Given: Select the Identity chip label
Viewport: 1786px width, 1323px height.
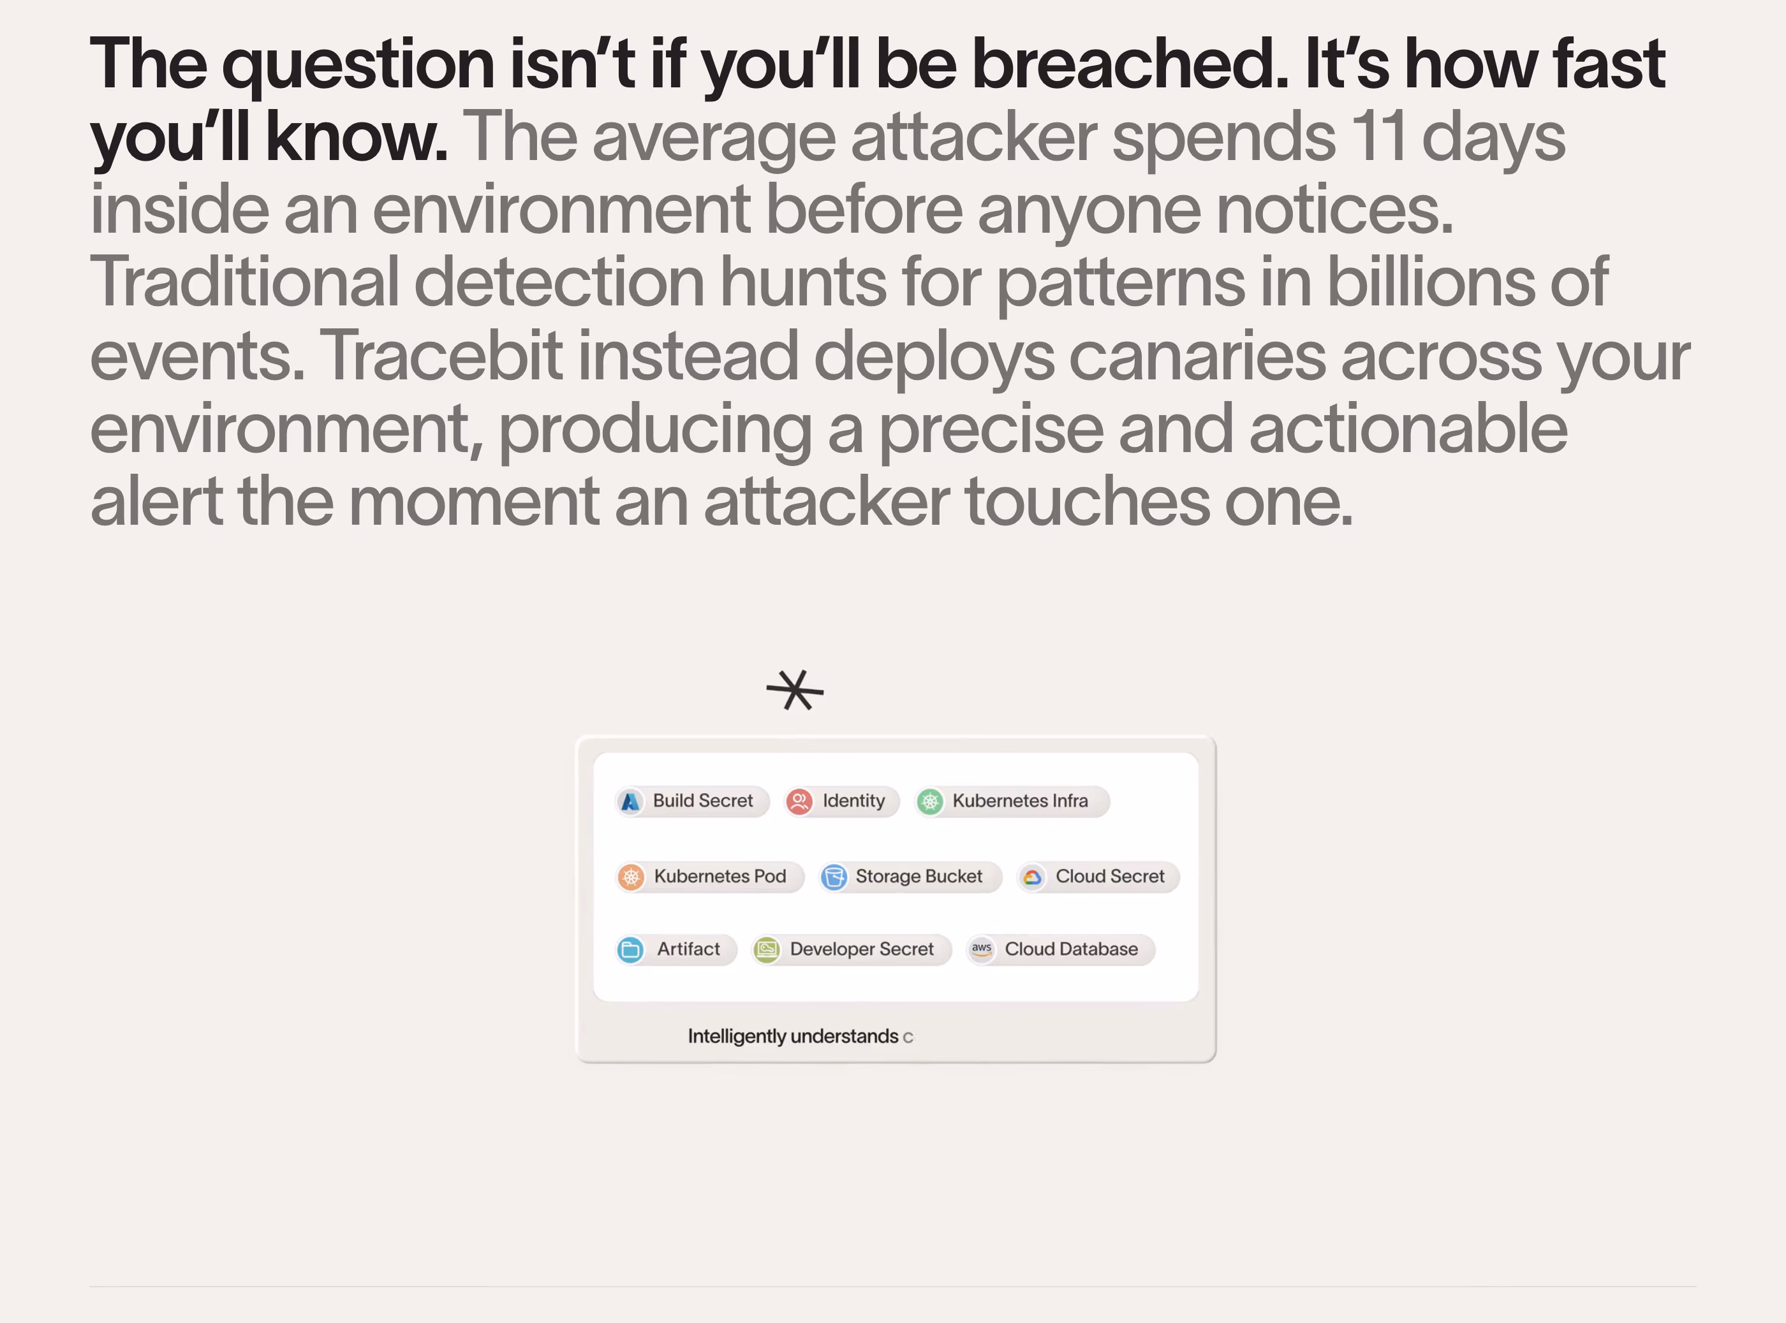Looking at the screenshot, I should 853,801.
